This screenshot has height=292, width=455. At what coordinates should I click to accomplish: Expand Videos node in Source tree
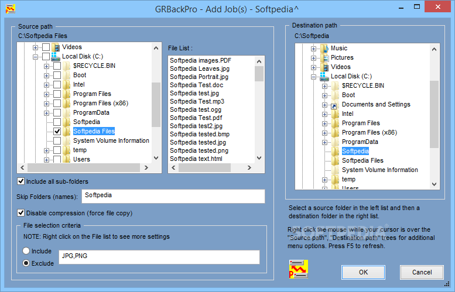tap(35, 47)
